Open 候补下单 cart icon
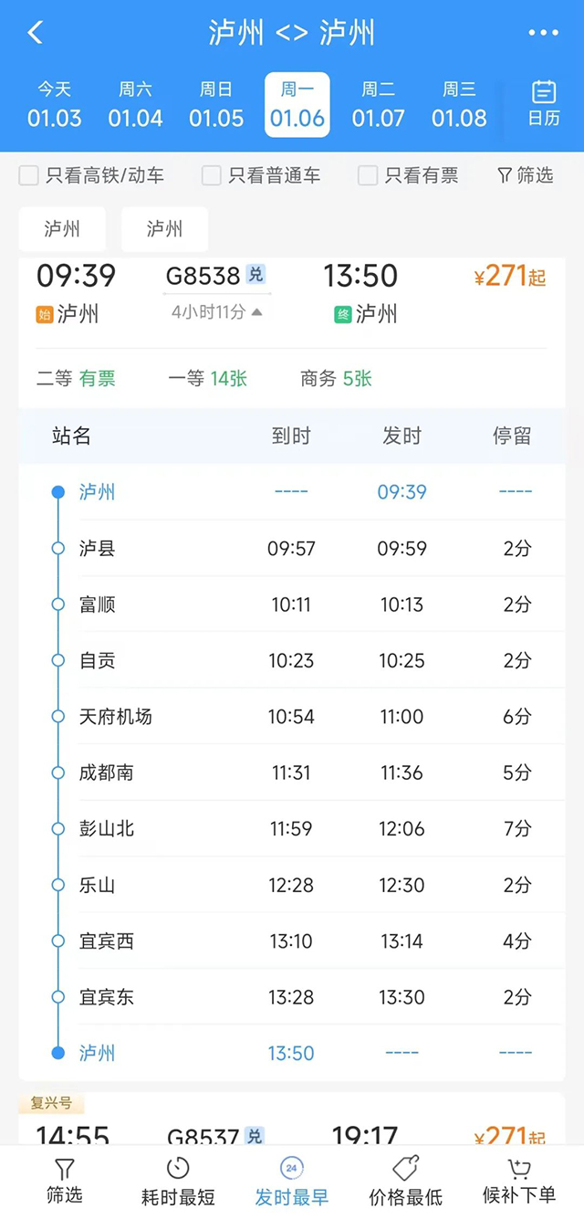 [x=519, y=1169]
